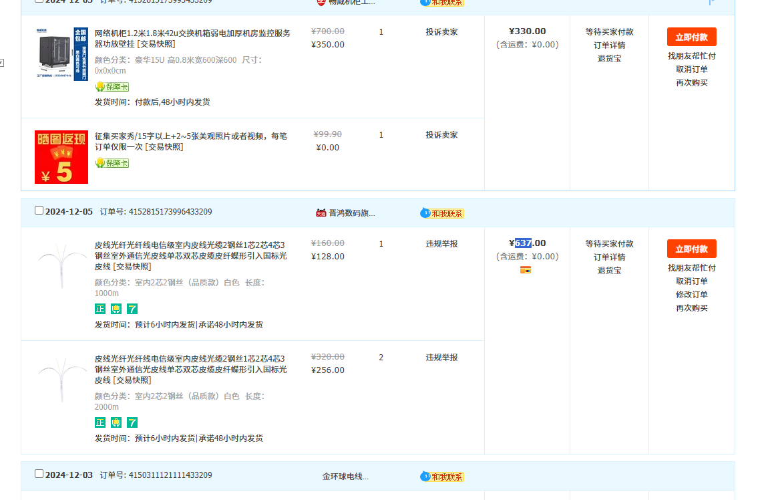This screenshot has width=770, height=500.
Task: Click 立即付款 for the ¥330.00 order
Action: click(x=691, y=37)
